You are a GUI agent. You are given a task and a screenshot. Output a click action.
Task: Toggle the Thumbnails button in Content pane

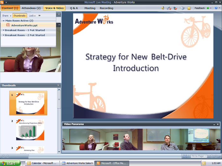coord(20,16)
